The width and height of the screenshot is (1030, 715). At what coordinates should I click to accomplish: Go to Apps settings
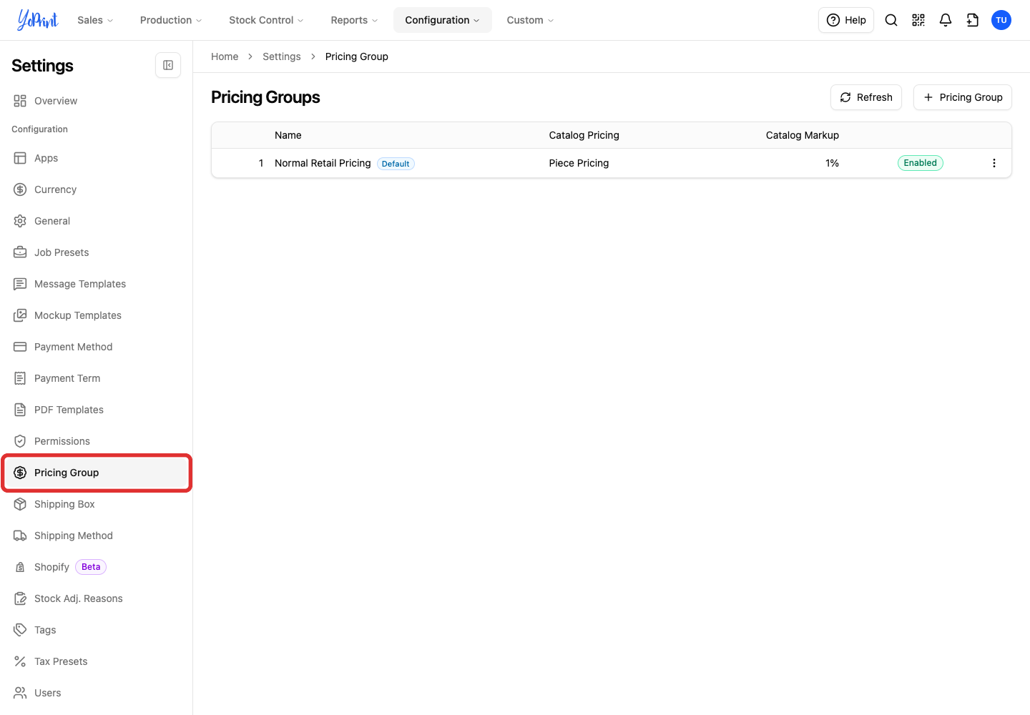tap(96, 158)
